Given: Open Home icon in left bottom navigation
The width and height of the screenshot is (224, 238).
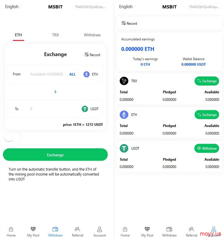Looking at the screenshot, I should [x=11, y=229].
